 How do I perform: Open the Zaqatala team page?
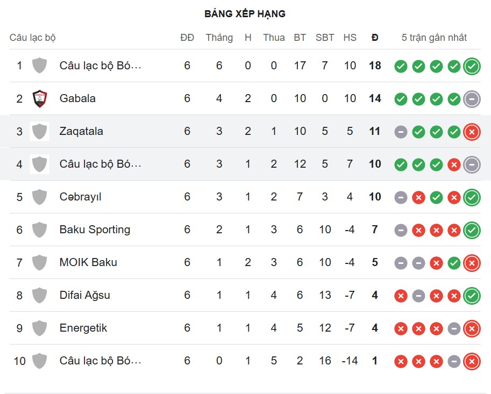[81, 131]
